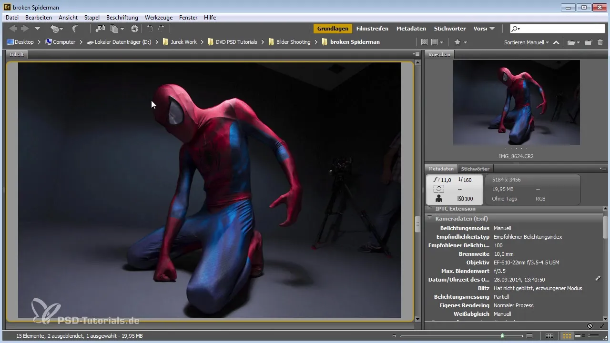610x343 pixels.
Task: Open in Camera Raw aperture icon
Action: (134, 29)
